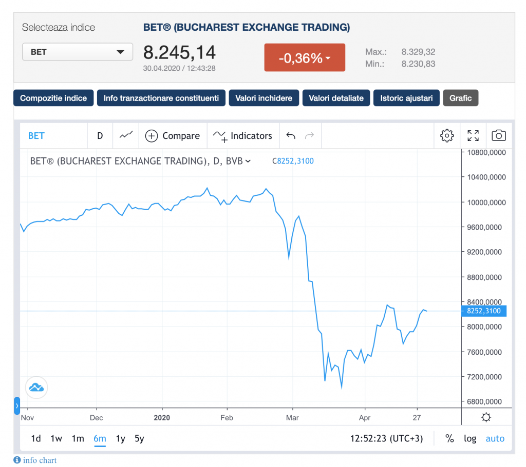
Task: Toggle fullscreen chart mode
Action: [x=473, y=135]
